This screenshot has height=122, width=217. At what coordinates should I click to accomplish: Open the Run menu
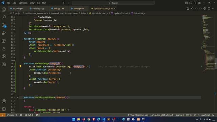click(x=44, y=3)
